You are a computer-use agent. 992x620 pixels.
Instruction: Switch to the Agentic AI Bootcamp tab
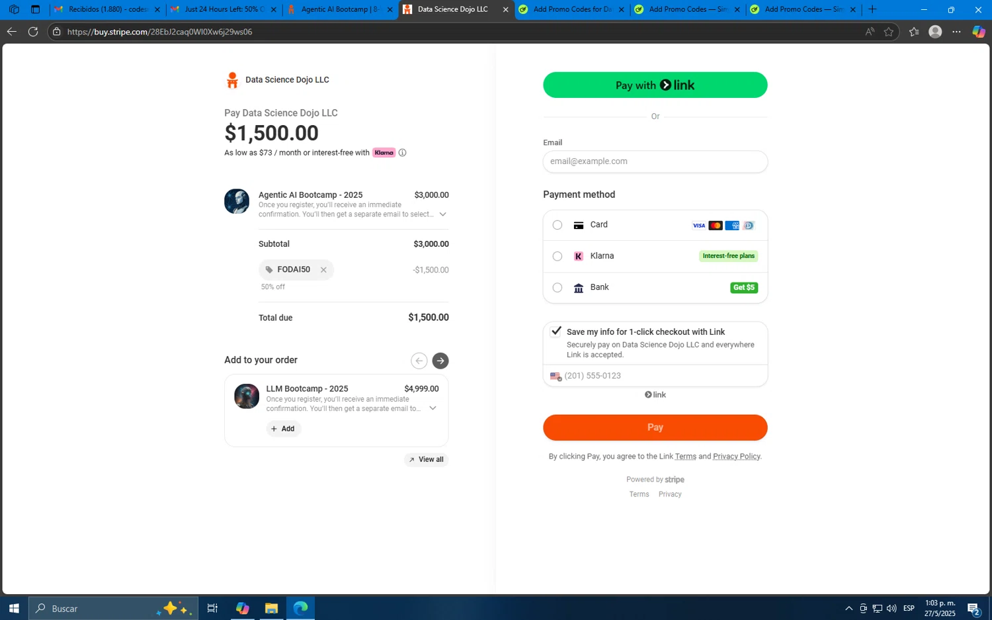[339, 10]
